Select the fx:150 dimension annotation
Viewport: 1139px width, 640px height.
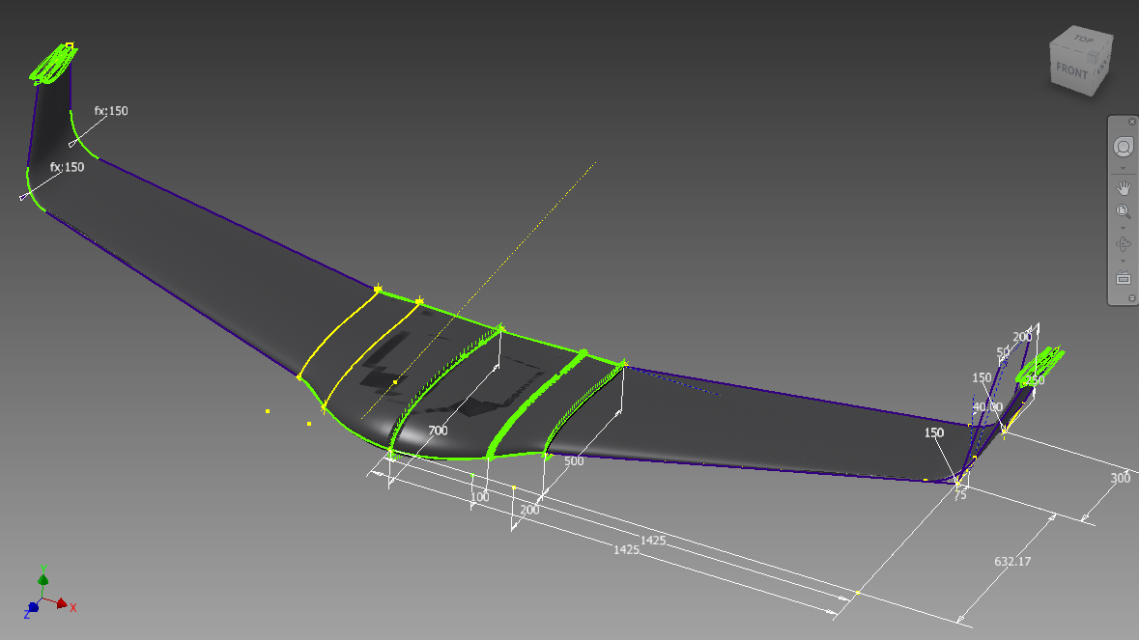[111, 111]
